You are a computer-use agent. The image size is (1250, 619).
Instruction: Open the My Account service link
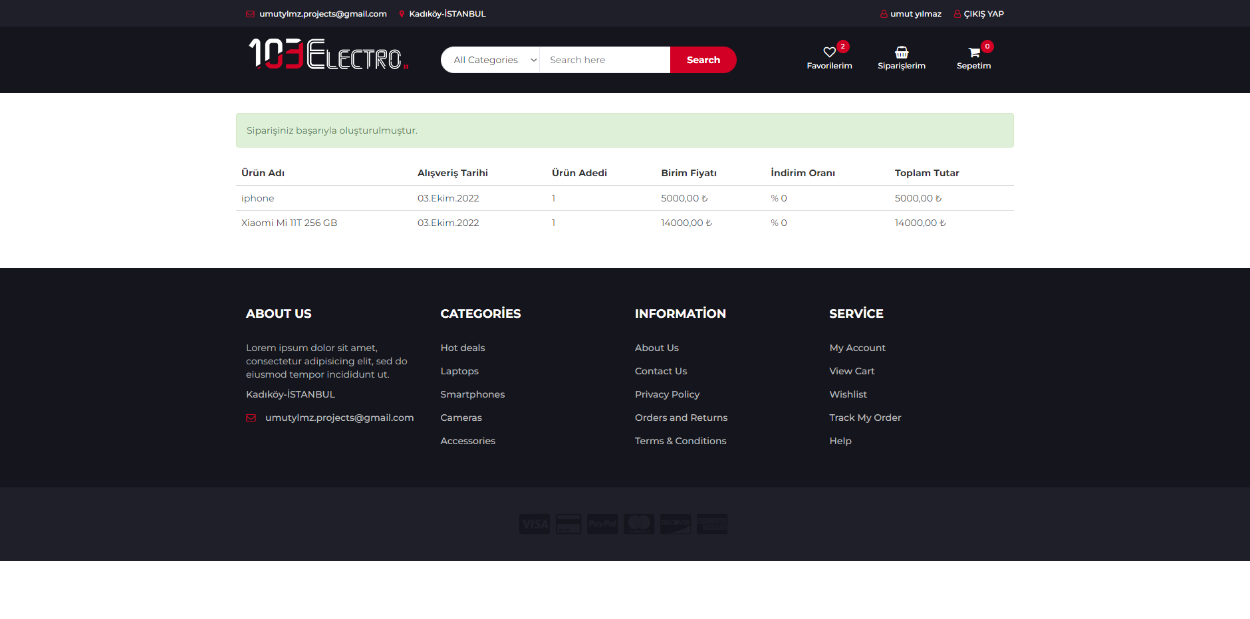tap(857, 348)
